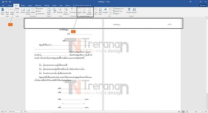Adjust the zoom slider in status bar
This screenshot has height=113, width=208.
pos(196,112)
